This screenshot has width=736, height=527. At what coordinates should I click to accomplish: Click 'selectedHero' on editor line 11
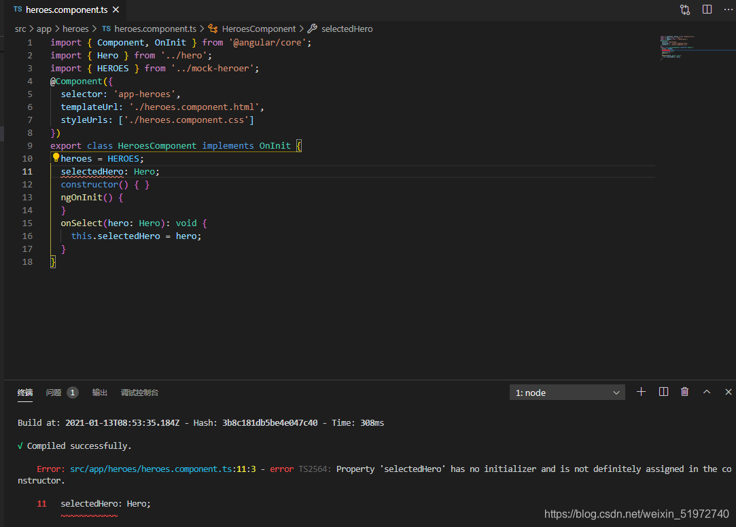pyautogui.click(x=92, y=172)
